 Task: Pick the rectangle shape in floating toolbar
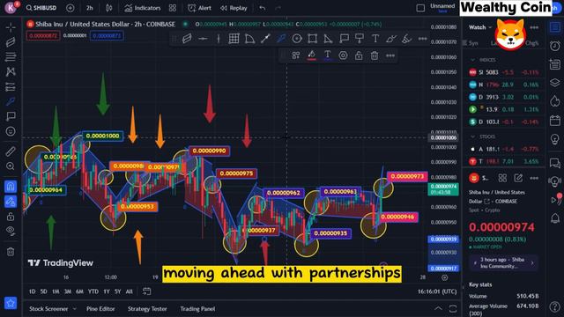coord(312,39)
